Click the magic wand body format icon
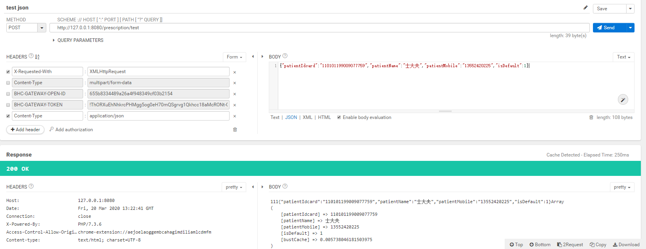Viewport: 646px width, 249px height. [623, 100]
